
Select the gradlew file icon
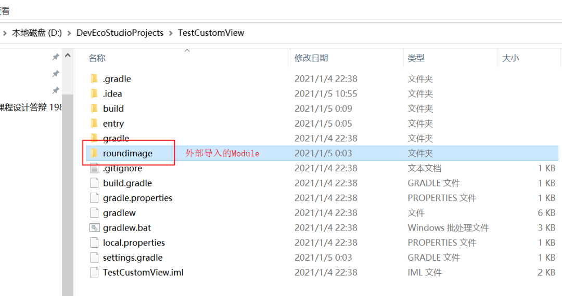[x=94, y=213]
